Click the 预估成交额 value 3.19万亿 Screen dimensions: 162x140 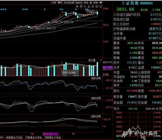(x=156, y=19)
